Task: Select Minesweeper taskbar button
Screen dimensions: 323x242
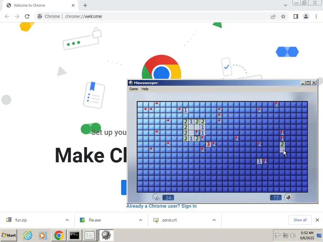Action: pos(106,235)
